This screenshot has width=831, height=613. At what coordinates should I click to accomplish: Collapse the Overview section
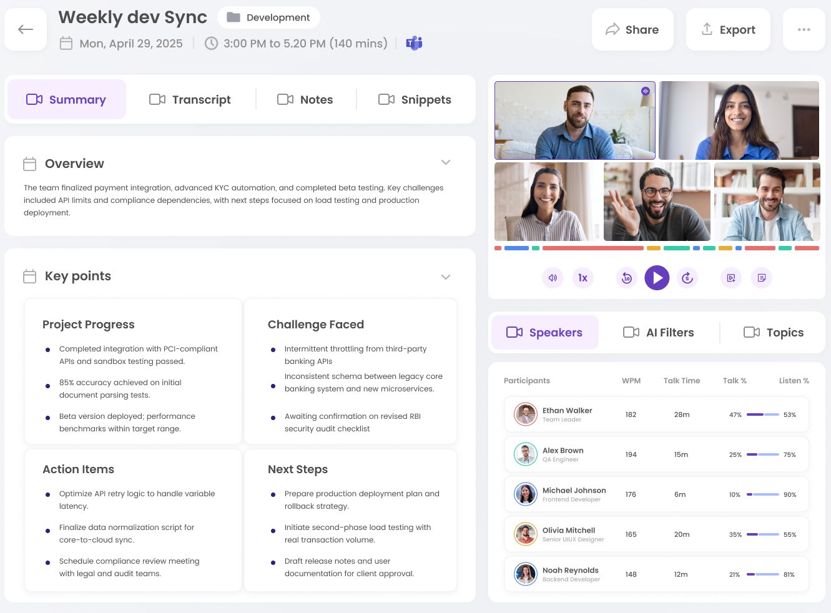tap(446, 162)
